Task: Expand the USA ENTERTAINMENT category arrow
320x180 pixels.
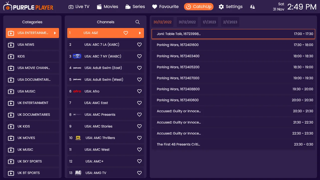Action: click(55, 33)
